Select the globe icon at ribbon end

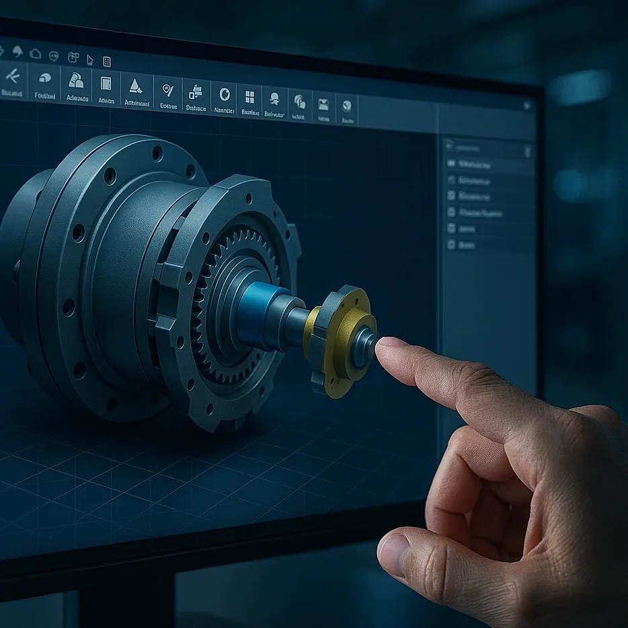[347, 106]
